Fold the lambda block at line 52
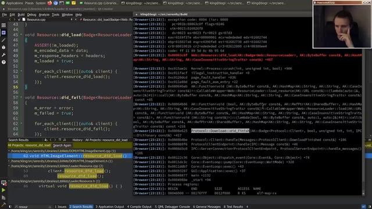The height and width of the screenshot is (209, 372). coord(22,71)
